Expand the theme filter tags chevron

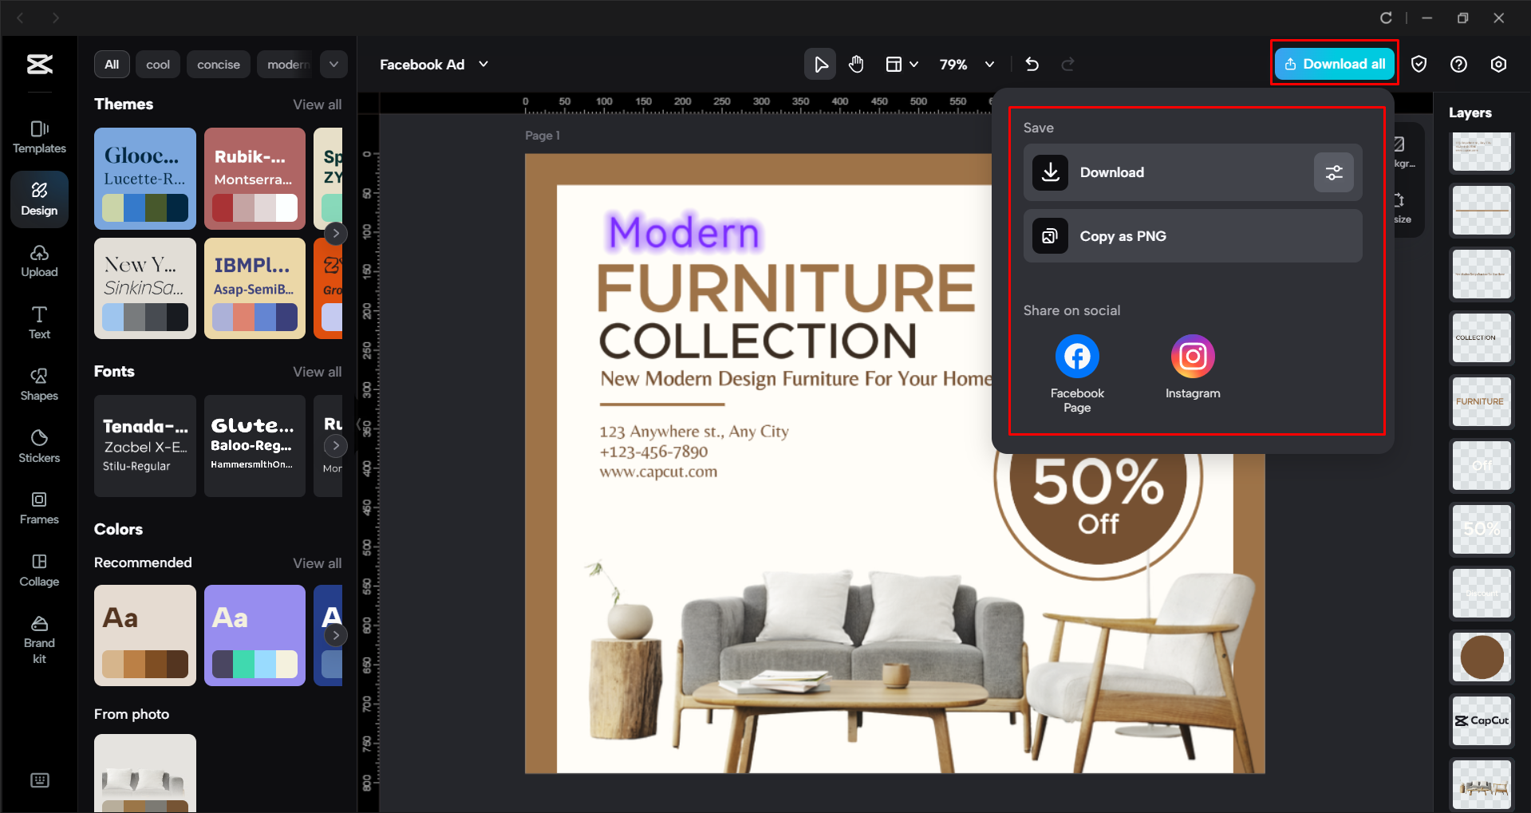coord(333,64)
